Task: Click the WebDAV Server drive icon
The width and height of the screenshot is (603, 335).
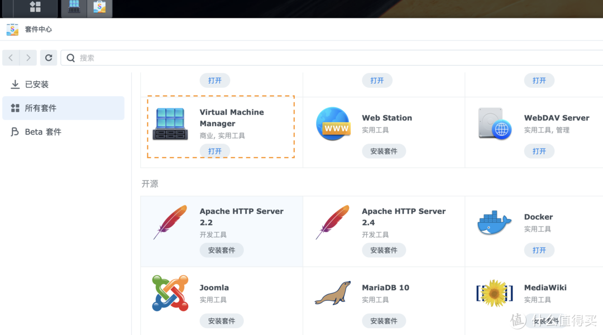Action: click(495, 124)
